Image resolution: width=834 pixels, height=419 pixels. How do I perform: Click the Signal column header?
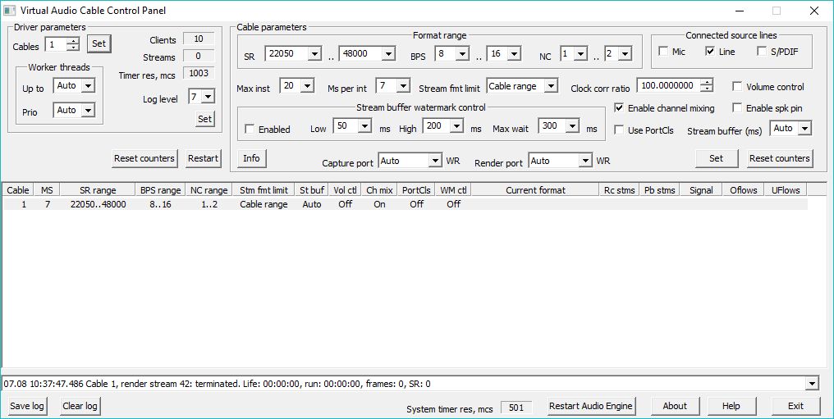click(701, 190)
